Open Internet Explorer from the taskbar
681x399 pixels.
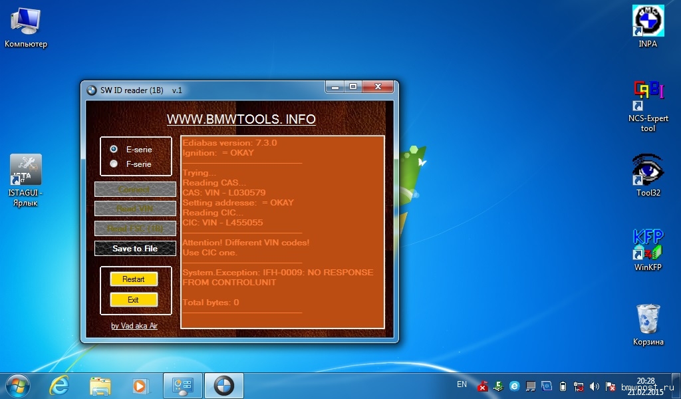60,386
